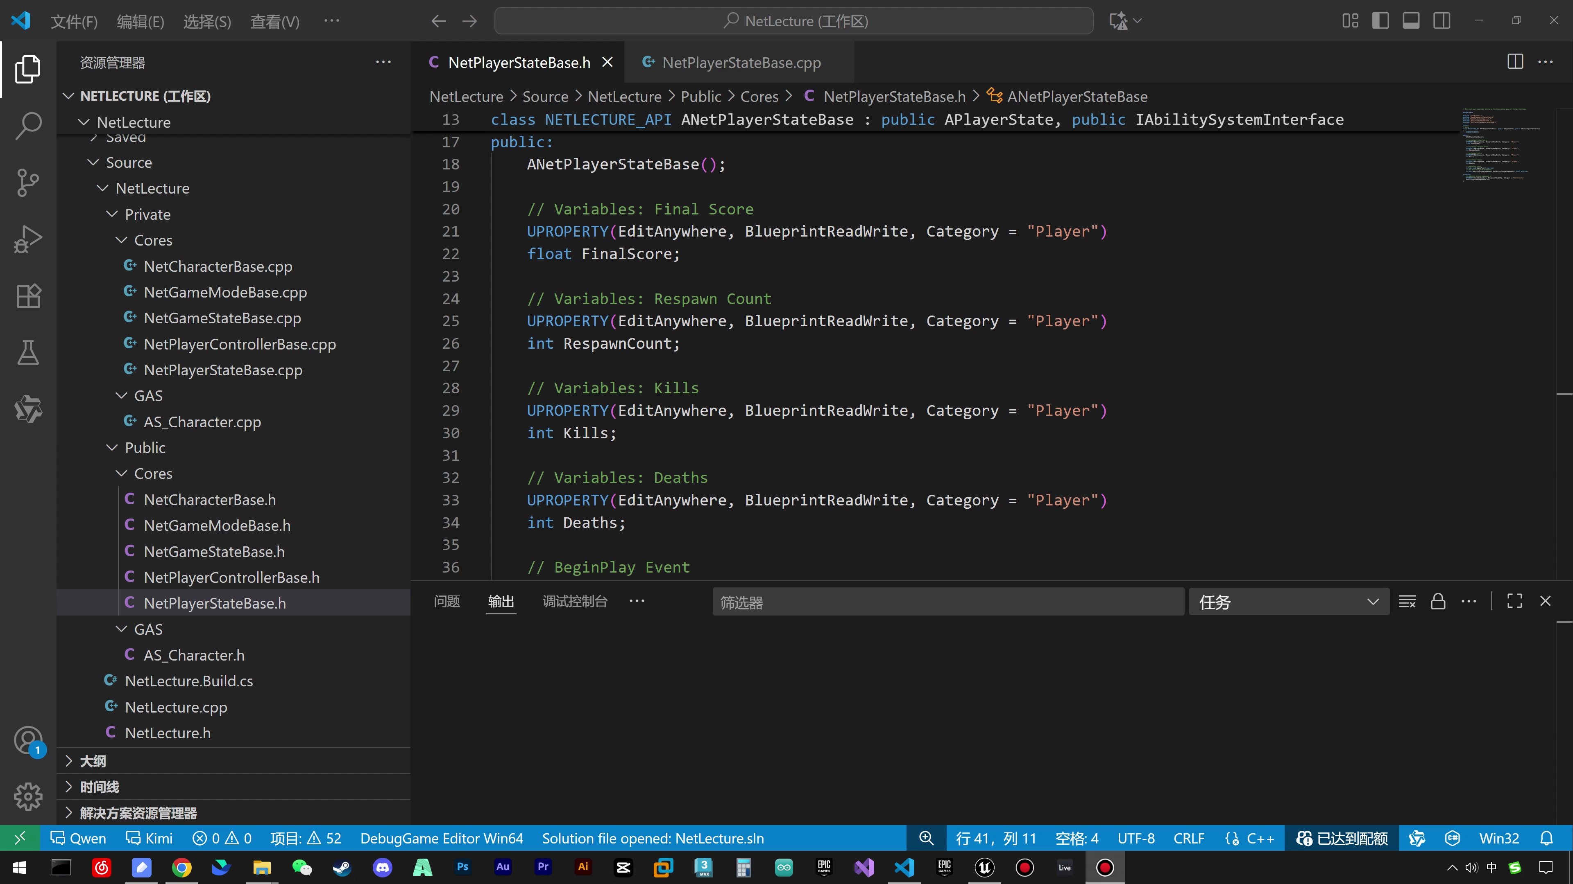
Task: Click the zoom magnifier in status bar
Action: (x=926, y=838)
